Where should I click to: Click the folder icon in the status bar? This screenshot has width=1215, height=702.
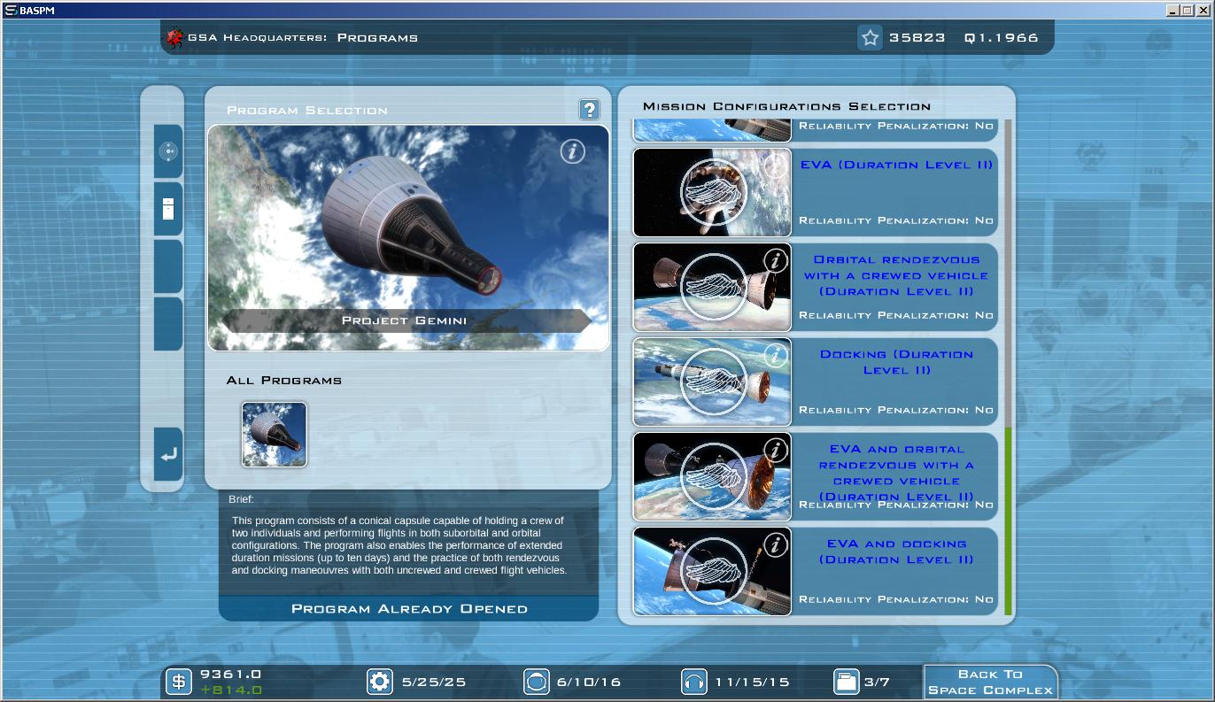[x=847, y=682]
